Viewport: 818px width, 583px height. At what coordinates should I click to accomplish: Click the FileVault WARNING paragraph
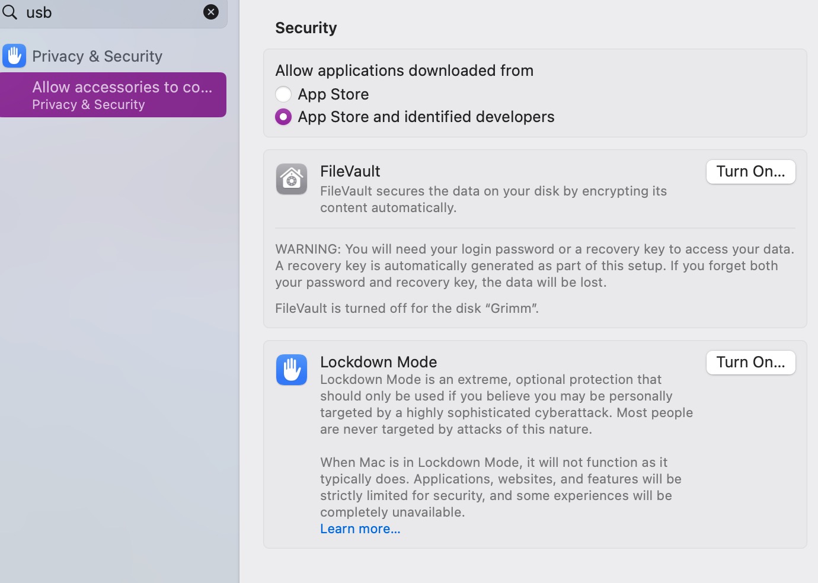pyautogui.click(x=533, y=265)
